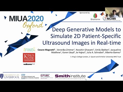Click the NHS Royal Liverpool hospitals logo
The height and width of the screenshot is (92, 123).
coord(30,77)
